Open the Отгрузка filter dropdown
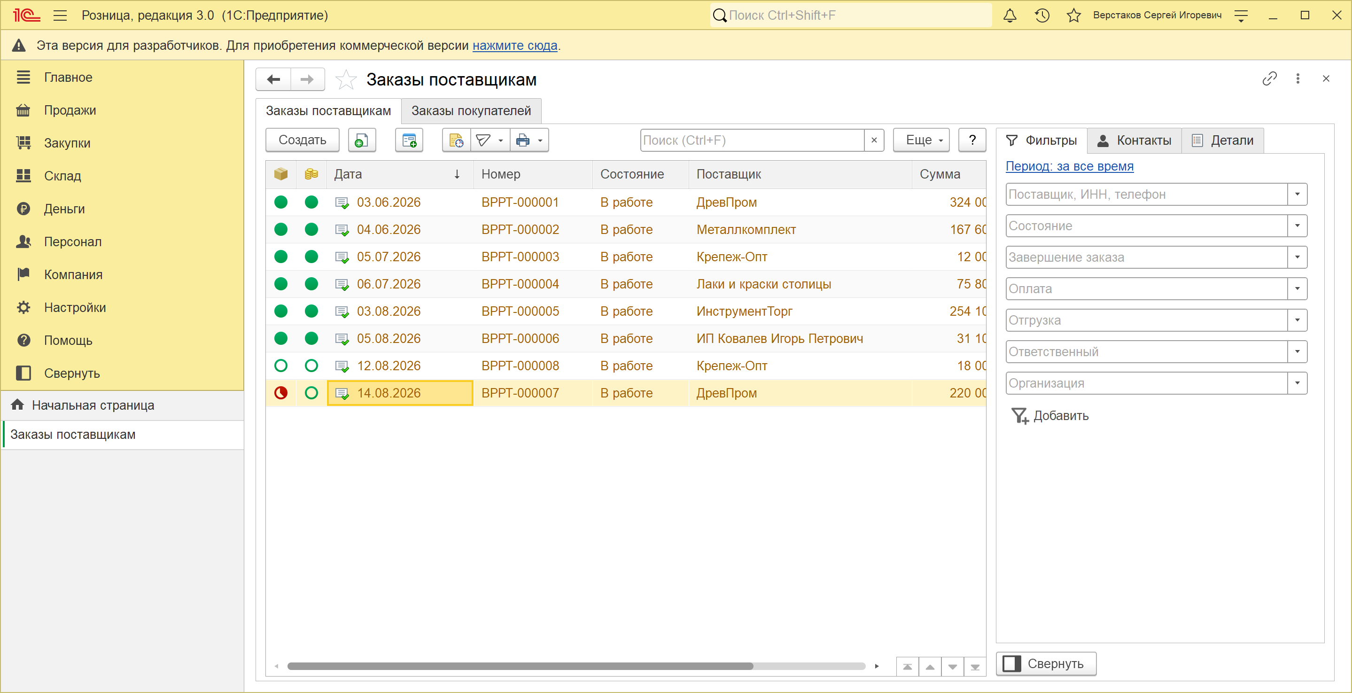This screenshot has height=693, width=1352. click(x=1297, y=320)
